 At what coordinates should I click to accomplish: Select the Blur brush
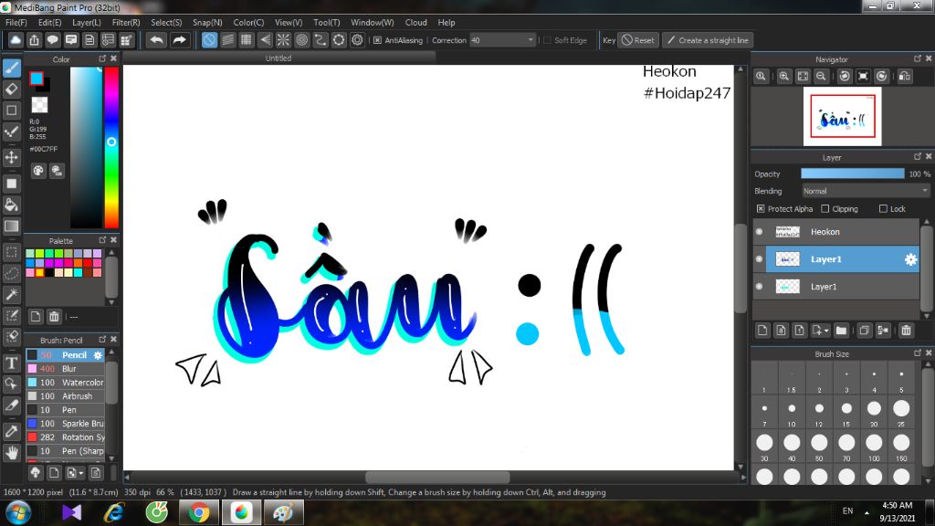(x=65, y=369)
